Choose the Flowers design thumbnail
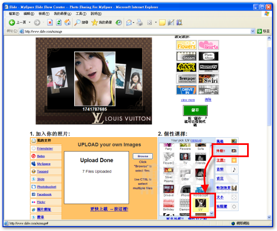This screenshot has width=277, height=231. [187, 45]
